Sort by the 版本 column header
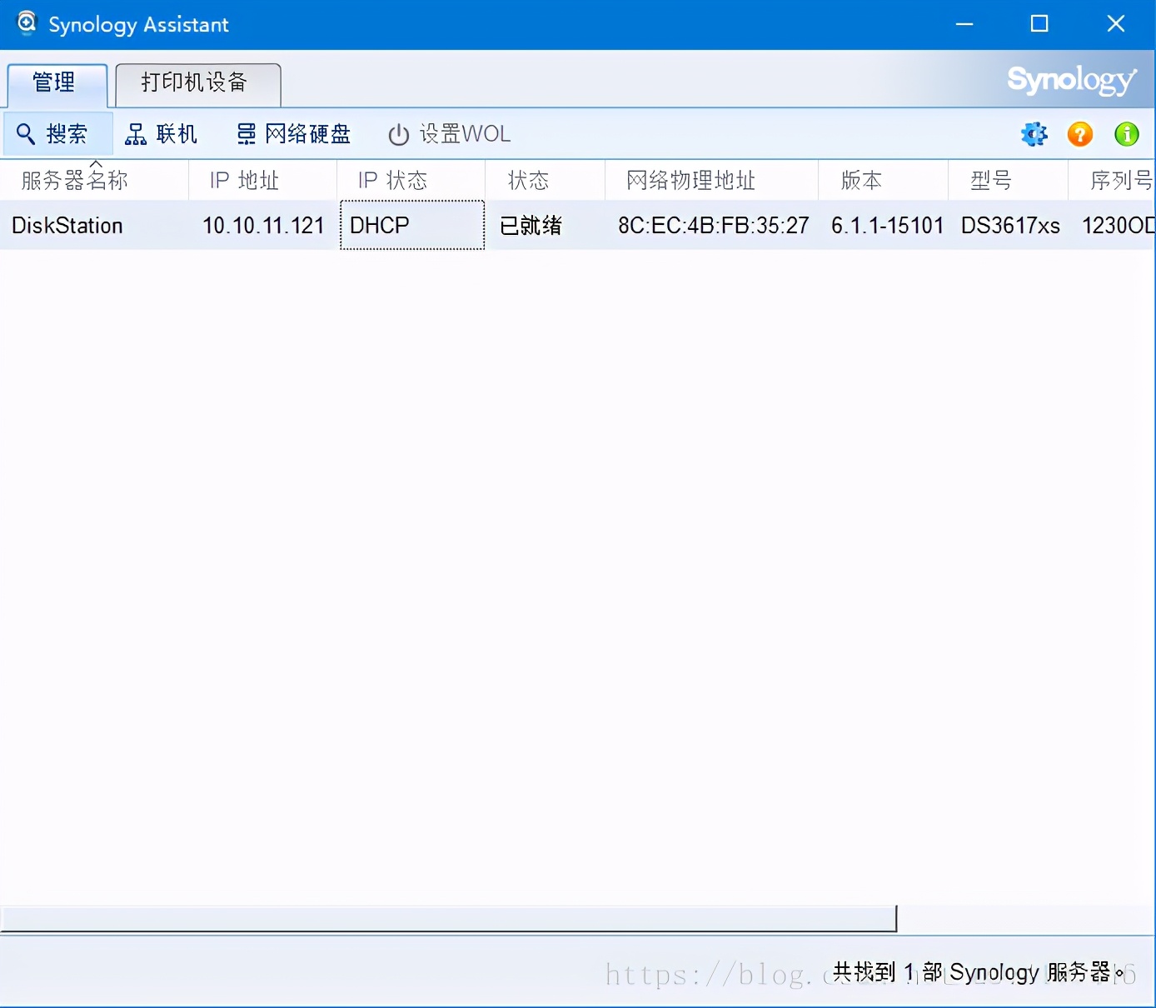 (x=860, y=180)
